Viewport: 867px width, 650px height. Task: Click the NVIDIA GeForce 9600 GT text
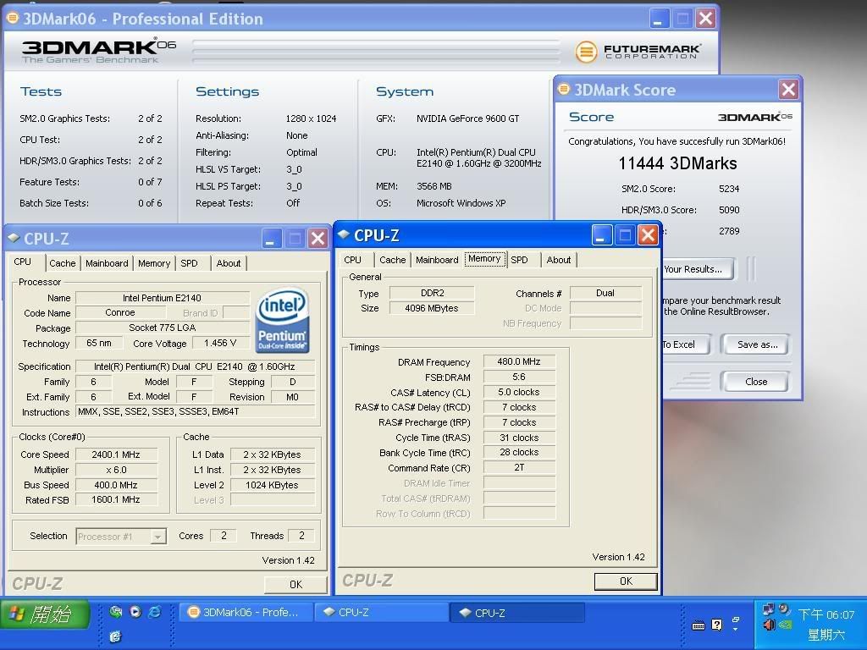[x=467, y=118]
